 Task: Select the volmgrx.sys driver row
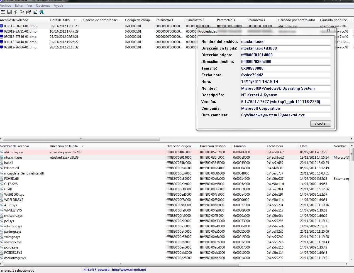[x=175, y=242]
